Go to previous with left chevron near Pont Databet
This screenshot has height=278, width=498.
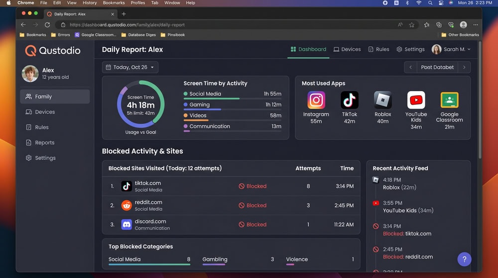tap(410, 67)
